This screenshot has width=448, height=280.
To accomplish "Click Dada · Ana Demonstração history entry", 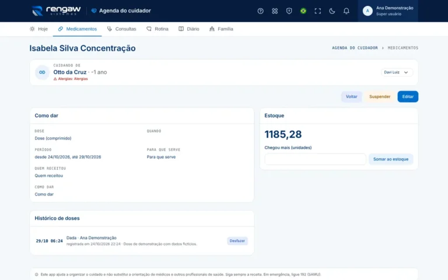I will tap(91, 238).
